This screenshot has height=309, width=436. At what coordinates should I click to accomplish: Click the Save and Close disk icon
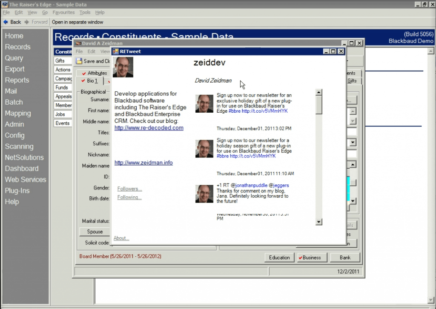[x=79, y=61]
